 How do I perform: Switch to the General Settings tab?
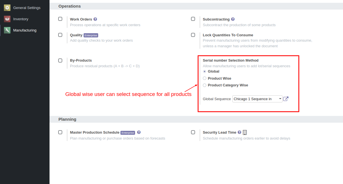pyautogui.click(x=25, y=8)
